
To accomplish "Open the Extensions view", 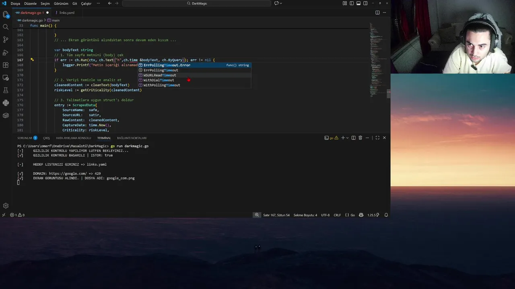I will (x=6, y=65).
